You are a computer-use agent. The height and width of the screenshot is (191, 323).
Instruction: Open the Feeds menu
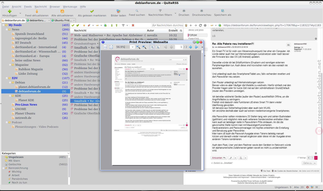[28, 7]
